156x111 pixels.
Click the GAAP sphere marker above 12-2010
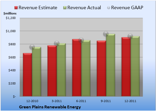(32, 47)
